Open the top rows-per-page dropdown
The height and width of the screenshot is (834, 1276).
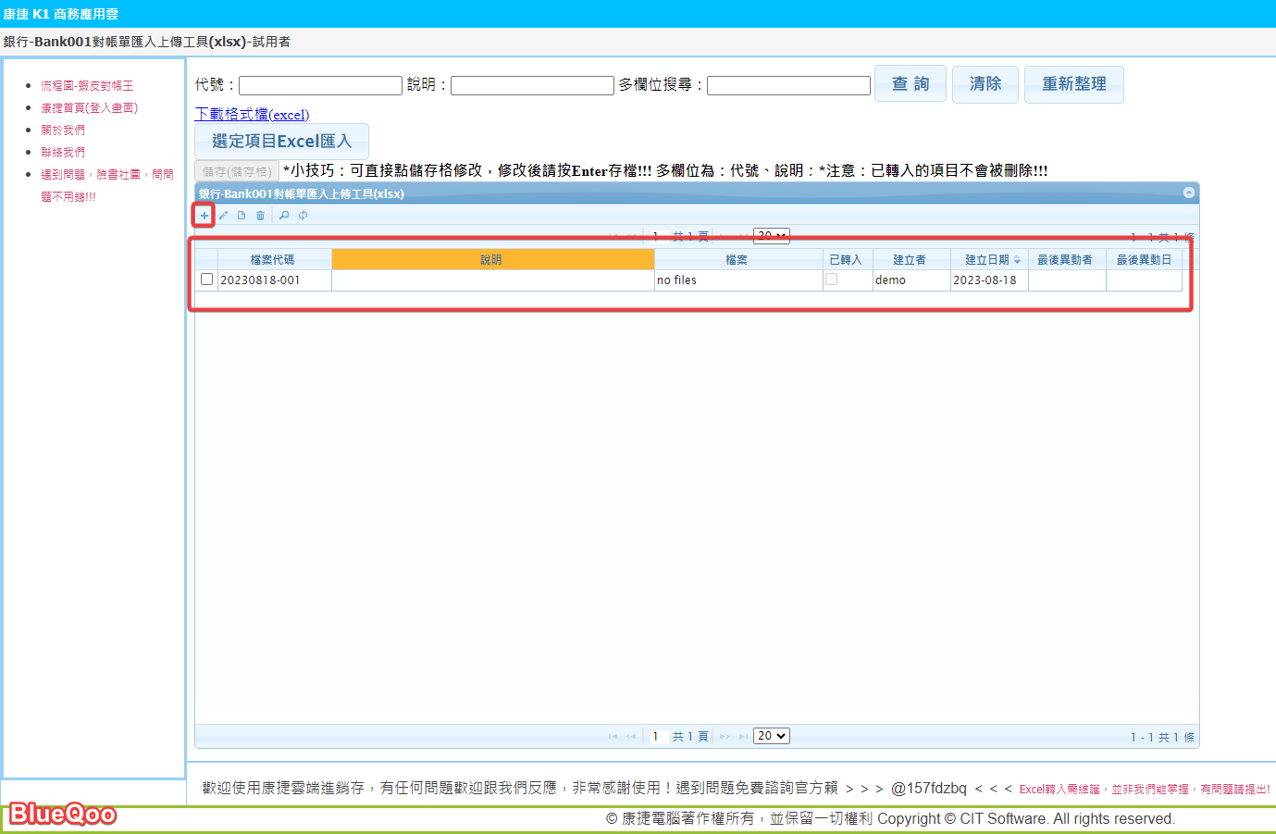point(771,236)
